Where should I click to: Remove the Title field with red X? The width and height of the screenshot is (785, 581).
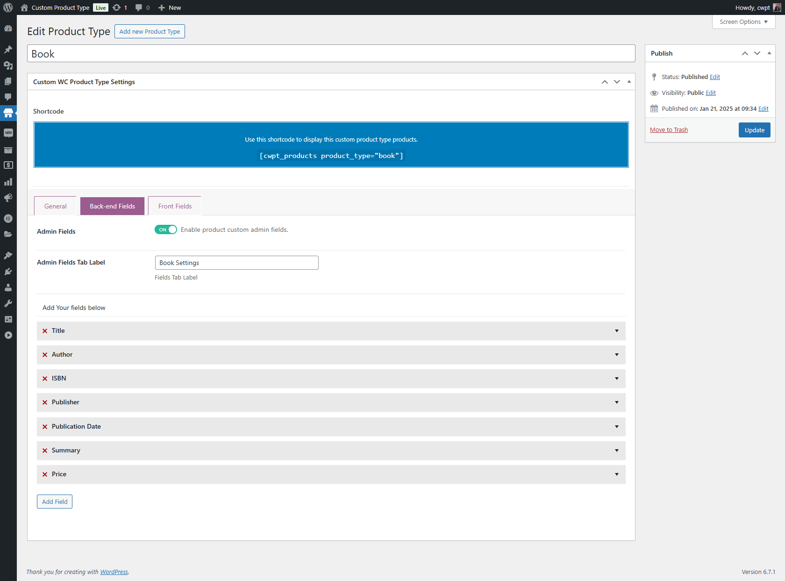pos(45,331)
